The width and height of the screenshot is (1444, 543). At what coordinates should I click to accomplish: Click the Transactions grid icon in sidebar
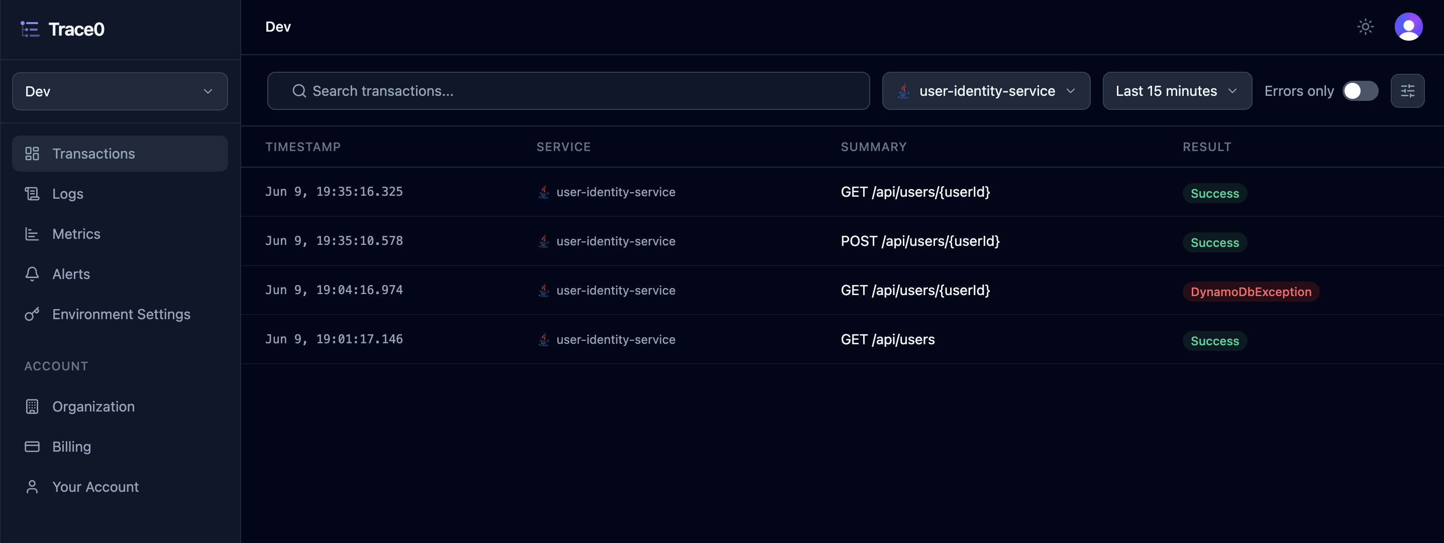click(32, 154)
